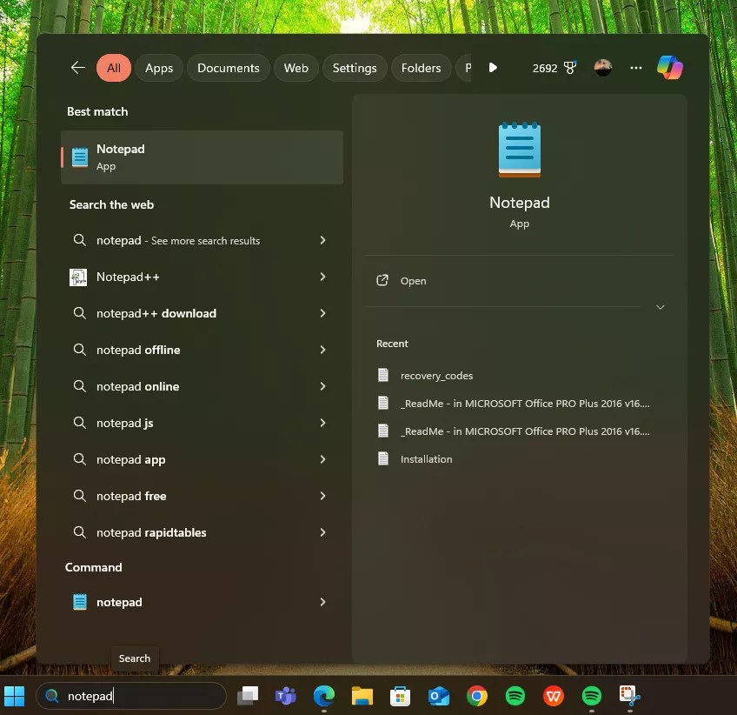Viewport: 737px width, 715px height.
Task: Click the games icon next to the tabs
Action: point(493,67)
